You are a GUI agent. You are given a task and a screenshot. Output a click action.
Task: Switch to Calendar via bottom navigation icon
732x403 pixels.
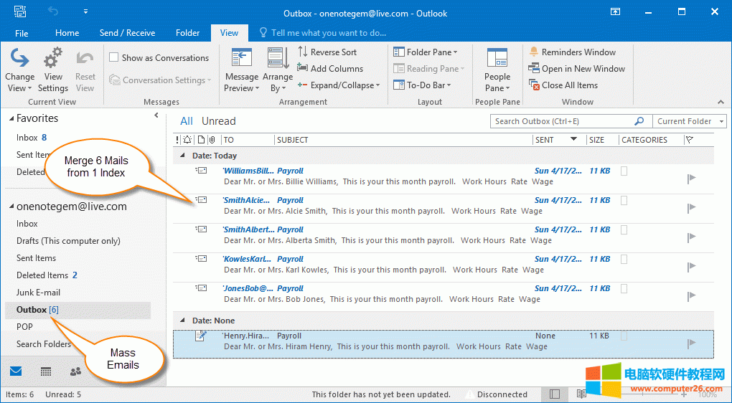pos(46,371)
